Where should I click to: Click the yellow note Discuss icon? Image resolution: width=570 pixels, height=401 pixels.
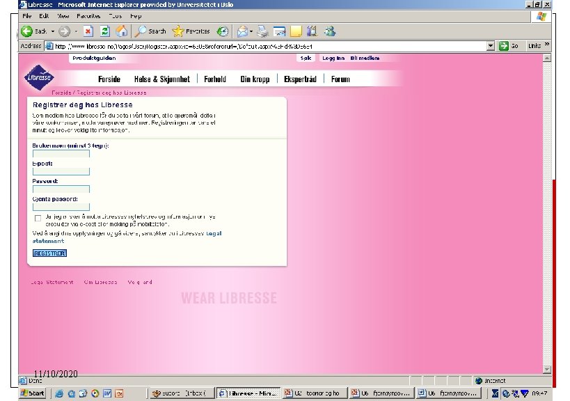click(x=296, y=31)
